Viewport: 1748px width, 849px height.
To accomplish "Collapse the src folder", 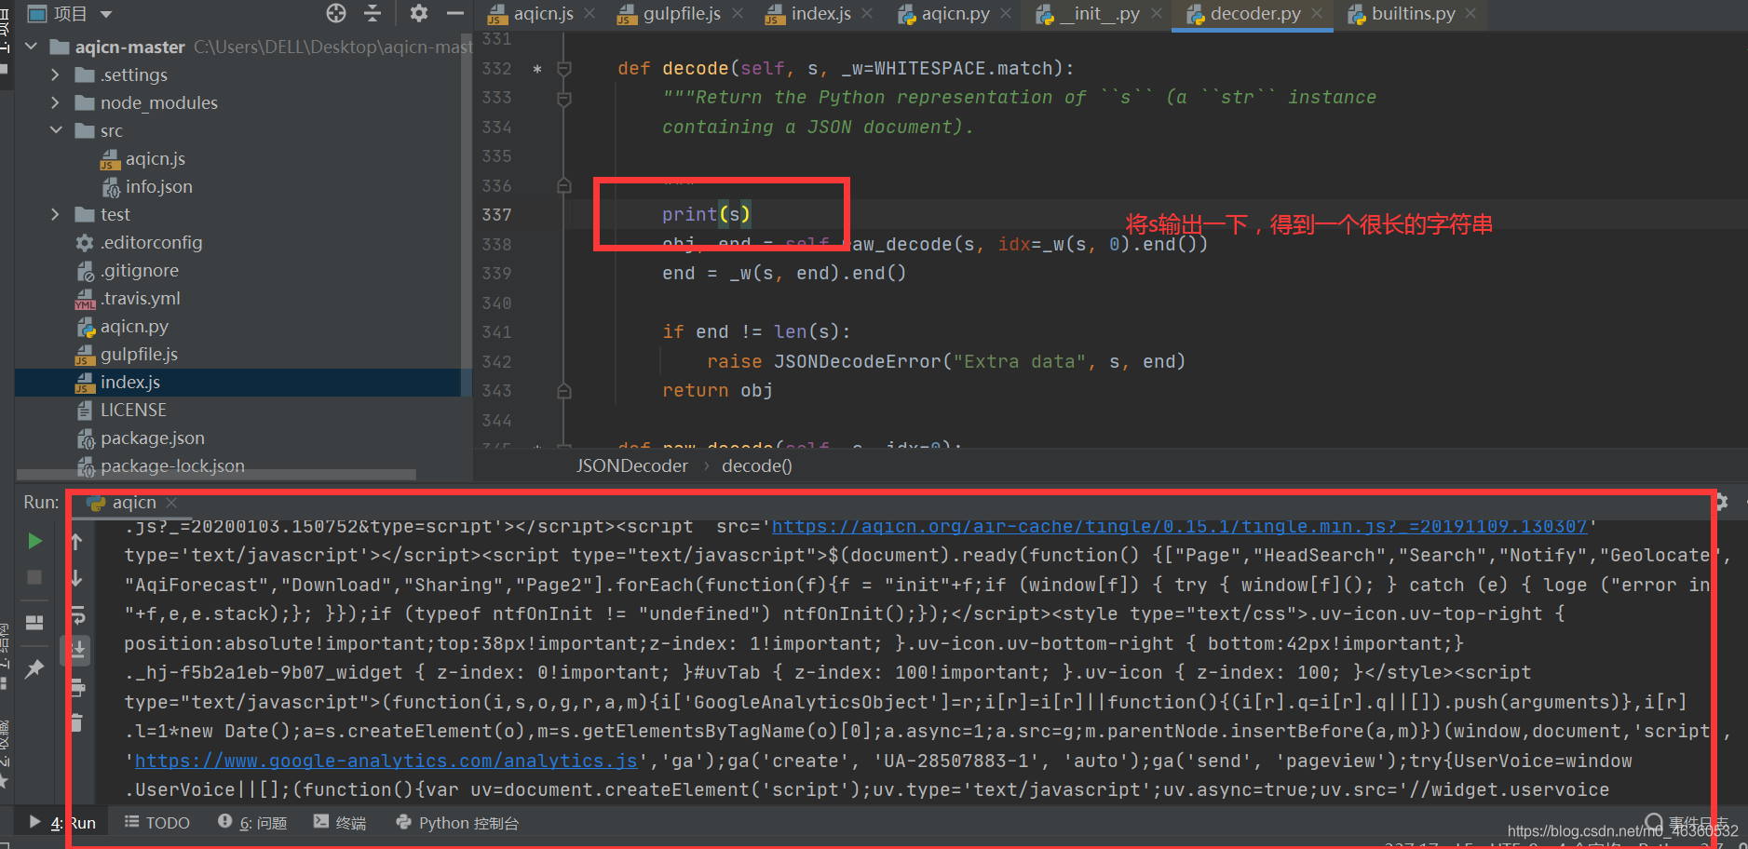I will [56, 130].
